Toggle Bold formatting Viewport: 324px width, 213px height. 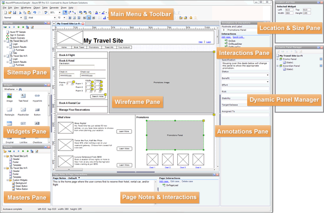70,18
